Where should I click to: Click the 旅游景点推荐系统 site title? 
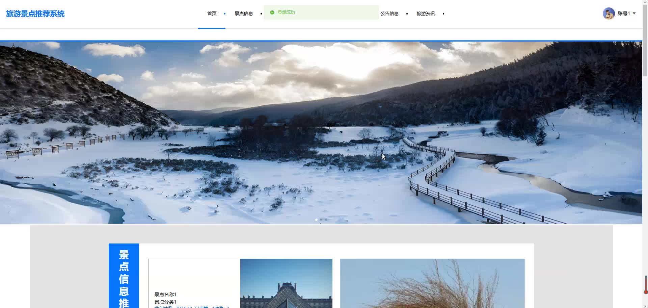click(35, 14)
